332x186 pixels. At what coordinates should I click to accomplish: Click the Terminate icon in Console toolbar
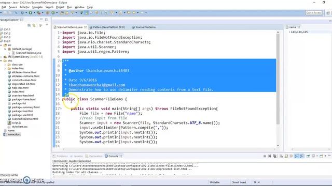point(265,156)
